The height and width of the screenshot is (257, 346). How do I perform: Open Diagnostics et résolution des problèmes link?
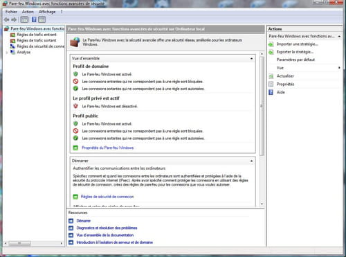pyautogui.click(x=107, y=228)
